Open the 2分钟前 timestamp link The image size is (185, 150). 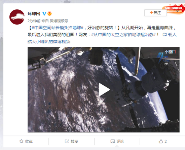[x=34, y=21]
